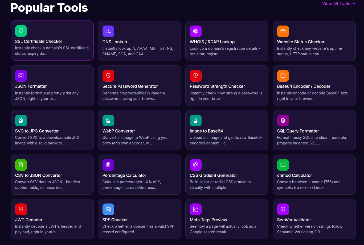Select Base64 Encoder / Decoder title
Screen dimensions: 364x245
coord(304,86)
